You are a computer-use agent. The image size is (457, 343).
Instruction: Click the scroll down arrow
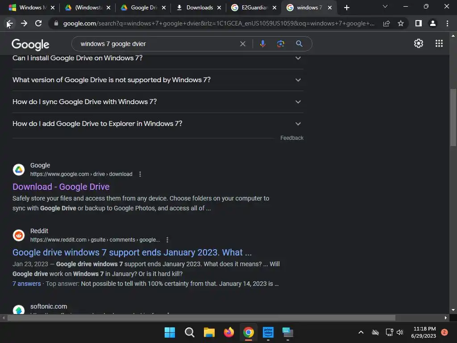tap(453, 310)
